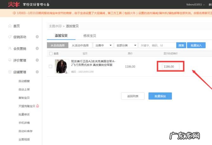Click the announcement speaker icon
This screenshot has width=212, height=145.
14,13
